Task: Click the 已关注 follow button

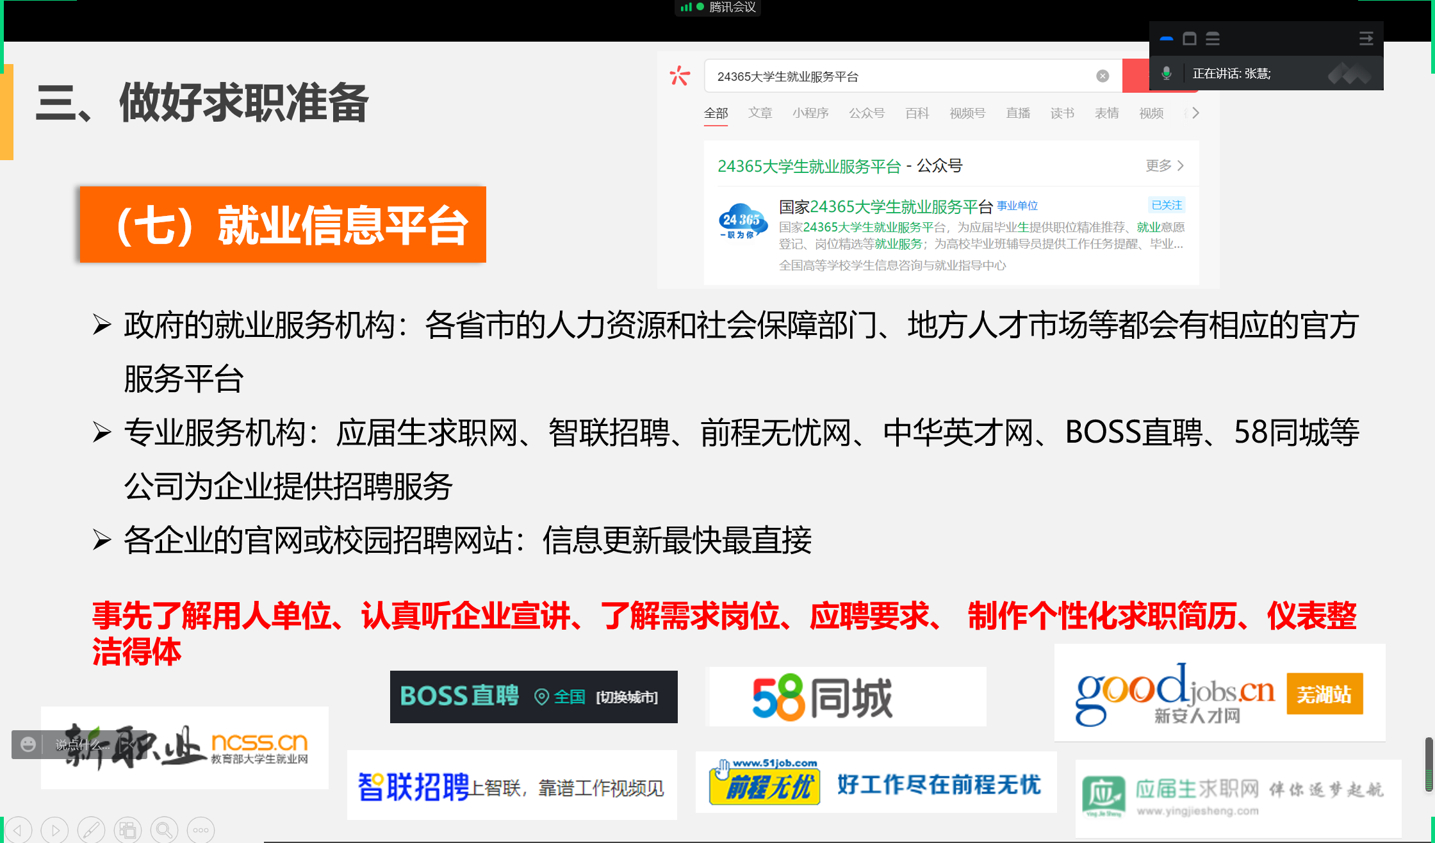Action: 1167,205
